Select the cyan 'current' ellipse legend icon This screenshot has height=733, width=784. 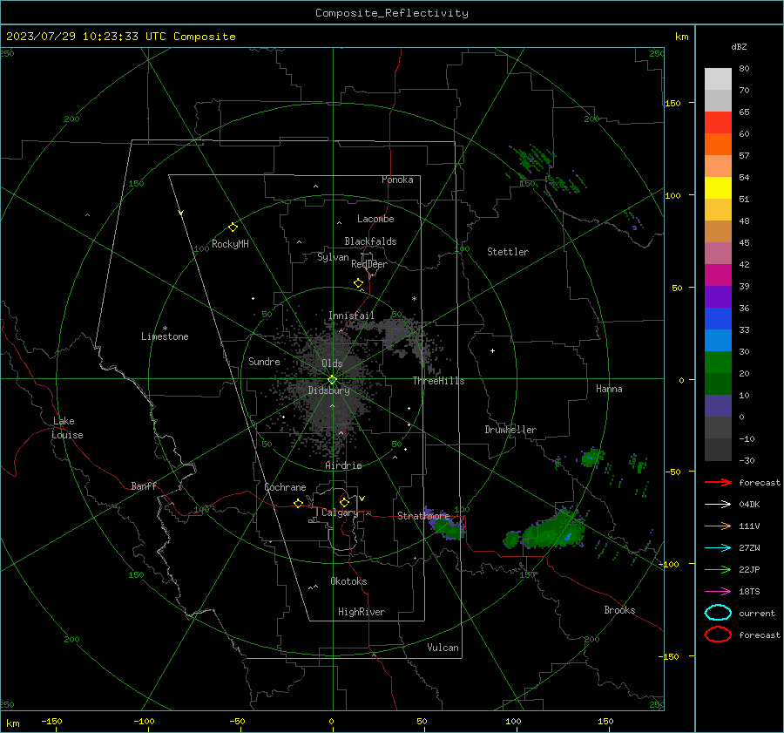point(718,613)
